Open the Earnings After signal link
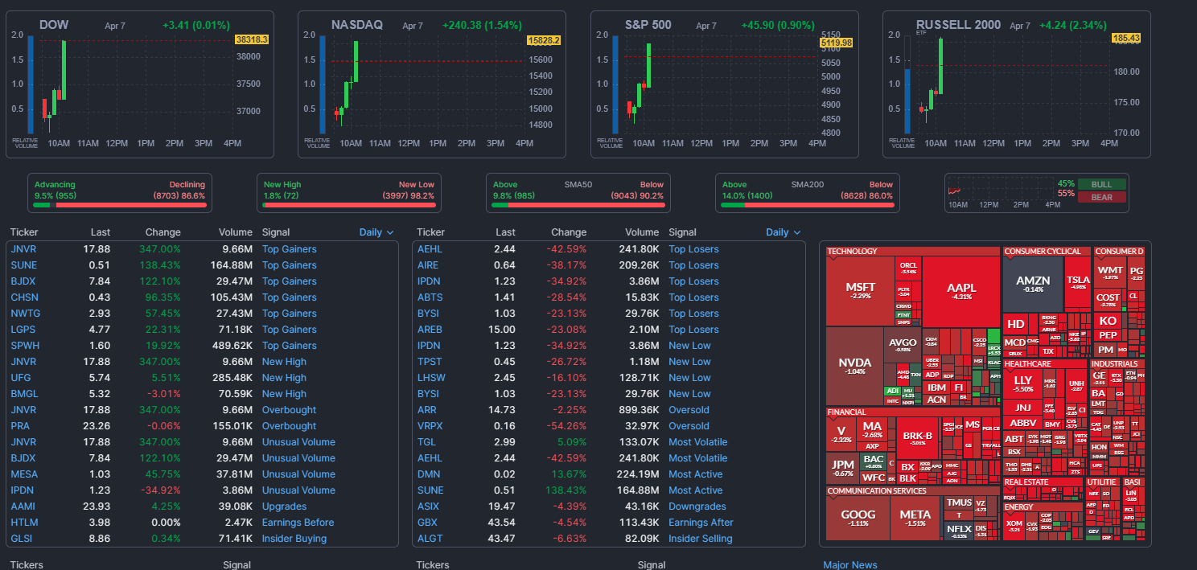This screenshot has height=570, width=1197. (701, 523)
